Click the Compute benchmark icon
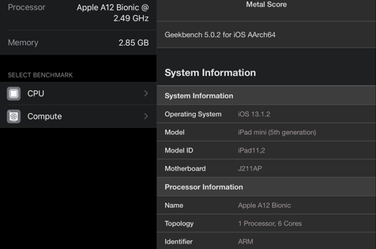The image size is (376, 249). [14, 116]
